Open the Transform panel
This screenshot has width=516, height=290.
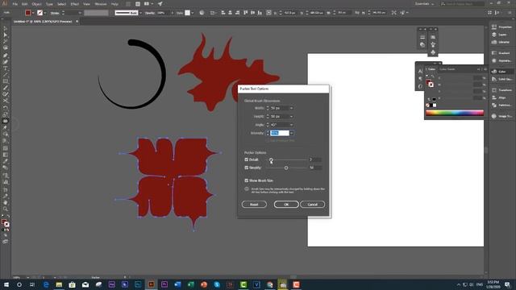click(x=501, y=90)
